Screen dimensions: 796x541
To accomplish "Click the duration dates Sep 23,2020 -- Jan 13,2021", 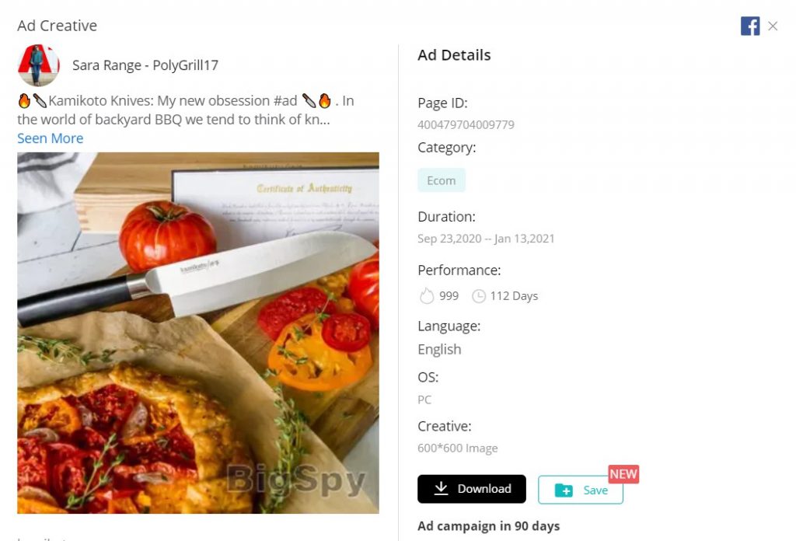I will click(486, 239).
